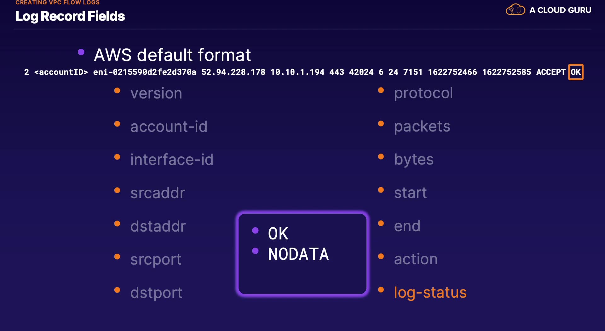The height and width of the screenshot is (331, 605).
Task: Click the dstport field label
Action: click(156, 293)
